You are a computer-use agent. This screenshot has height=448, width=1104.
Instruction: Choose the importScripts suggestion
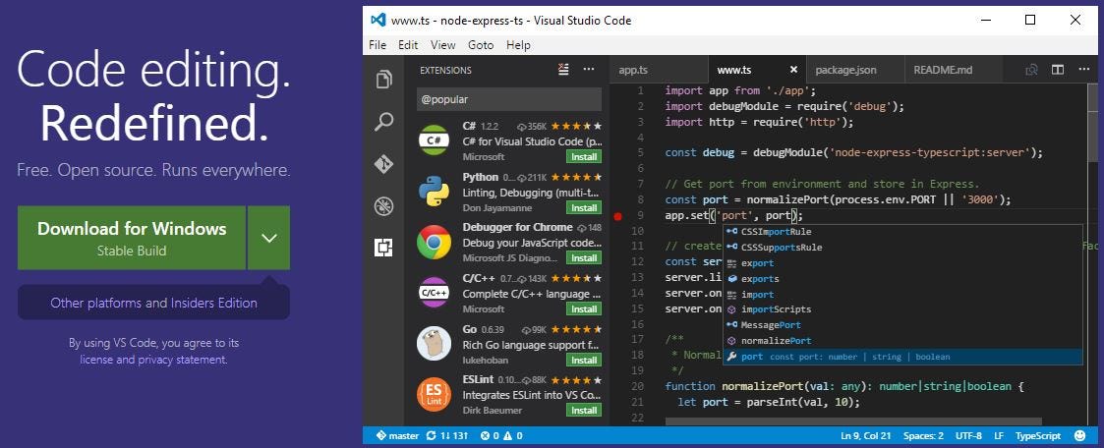pyautogui.click(x=903, y=309)
